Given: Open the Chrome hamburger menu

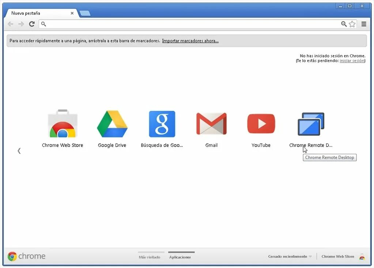Looking at the screenshot, I should pos(364,24).
